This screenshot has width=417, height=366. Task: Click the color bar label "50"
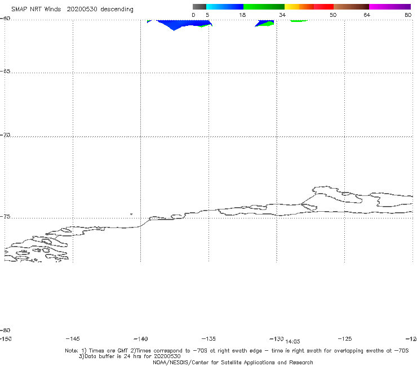pos(333,15)
